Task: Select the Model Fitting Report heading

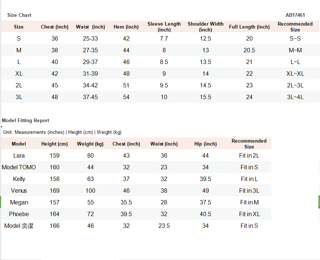Action: 26,121
